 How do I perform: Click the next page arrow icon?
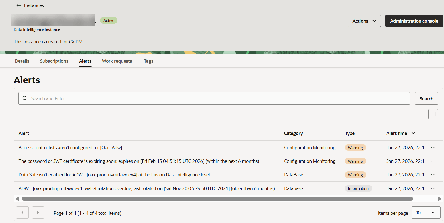pos(38,212)
